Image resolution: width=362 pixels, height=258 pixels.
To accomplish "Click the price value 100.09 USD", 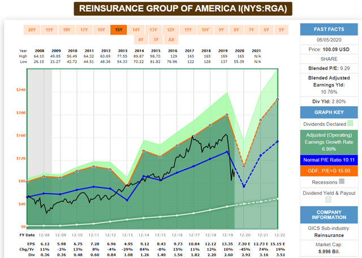I will click(x=336, y=49).
